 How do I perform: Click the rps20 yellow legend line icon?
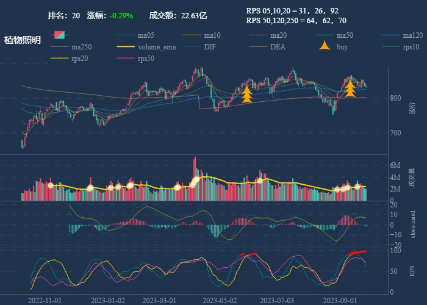(x=59, y=59)
